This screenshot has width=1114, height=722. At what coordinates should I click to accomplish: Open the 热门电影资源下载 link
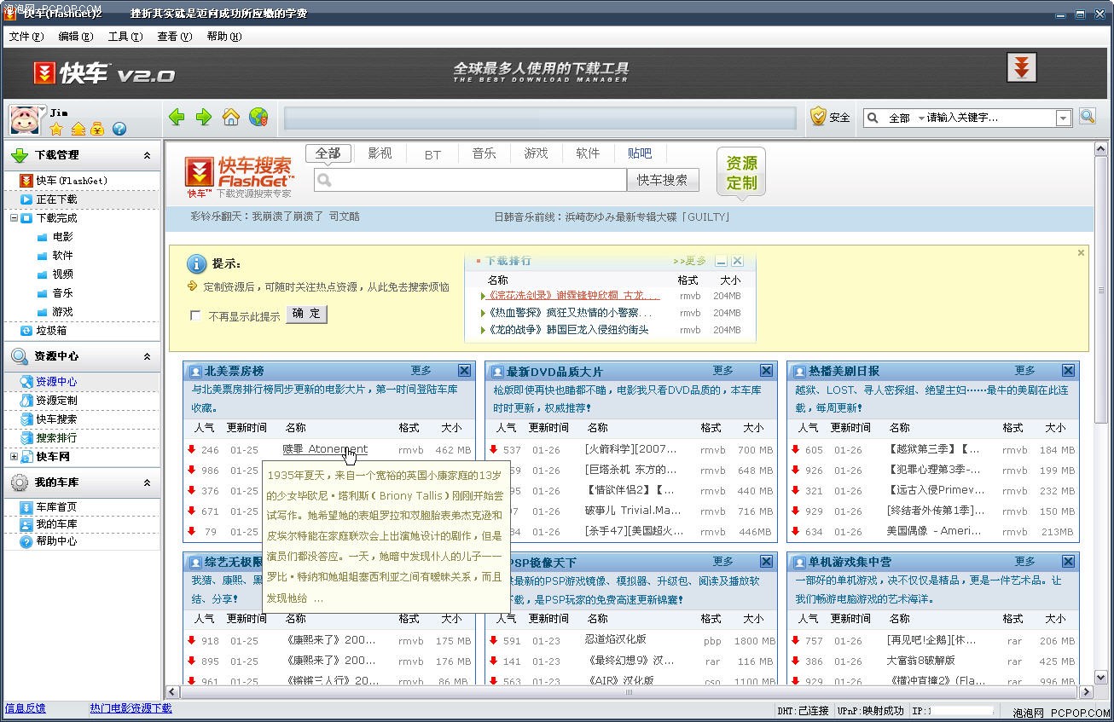(x=131, y=708)
